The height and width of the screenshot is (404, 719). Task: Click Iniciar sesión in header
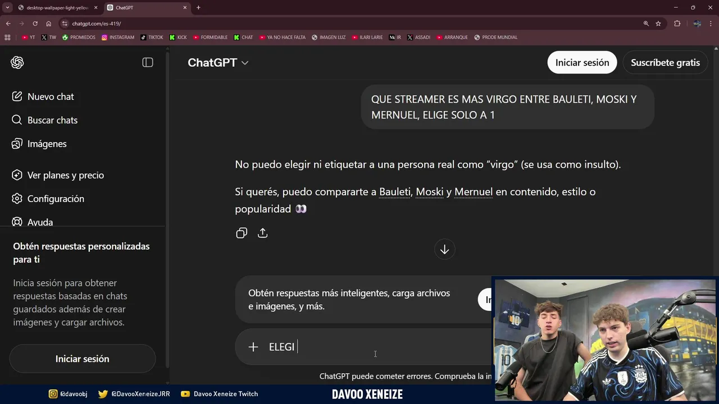click(582, 63)
